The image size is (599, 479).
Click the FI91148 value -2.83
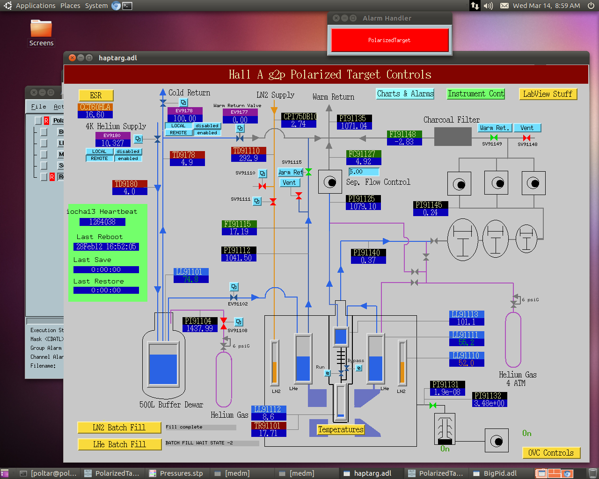[404, 142]
